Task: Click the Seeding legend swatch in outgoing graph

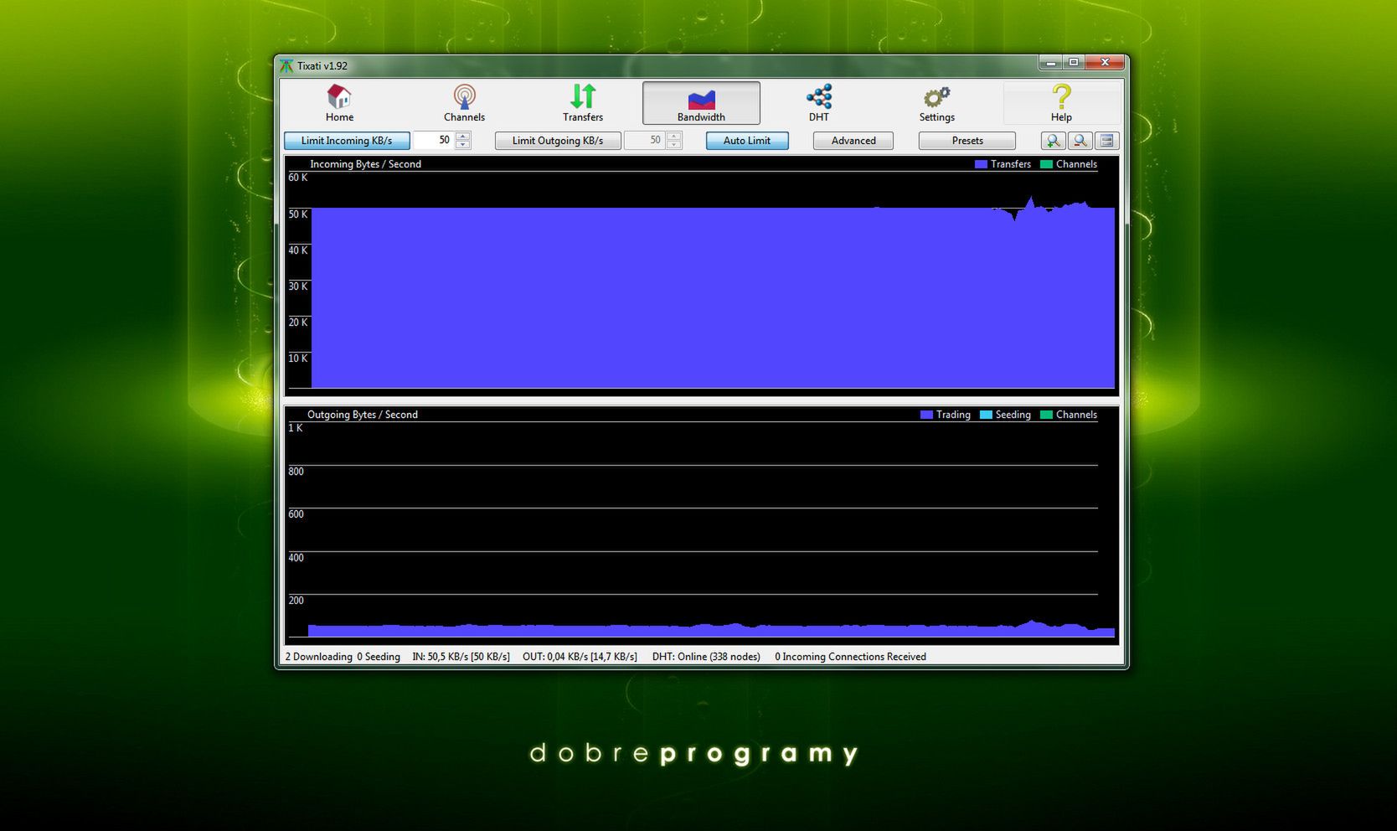Action: pos(986,415)
